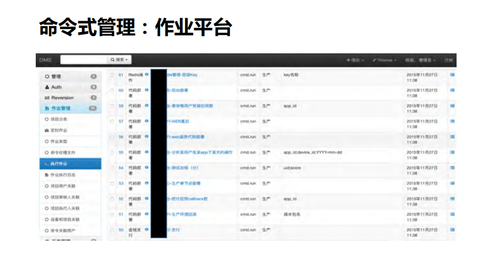This screenshot has height=279, width=497.
Task: Open the 增加 add dropdown in navbar
Action: 354,60
